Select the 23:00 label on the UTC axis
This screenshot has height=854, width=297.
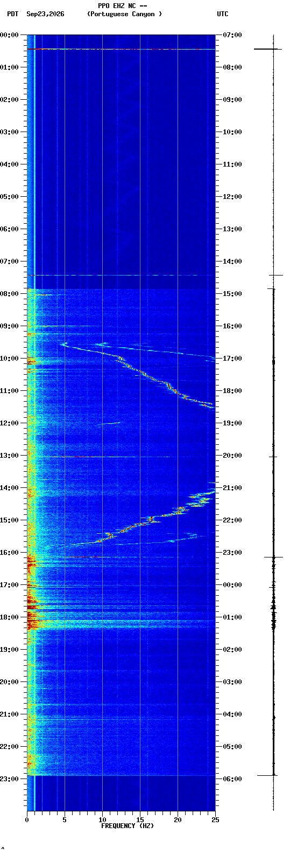coord(232,553)
